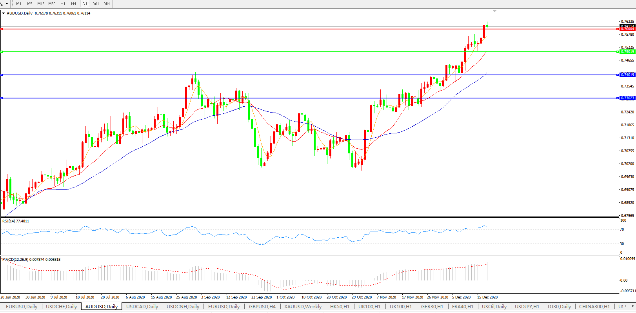The width and height of the screenshot is (636, 313).
Task: Toggle the D1 daily timeframe
Action: [85, 4]
